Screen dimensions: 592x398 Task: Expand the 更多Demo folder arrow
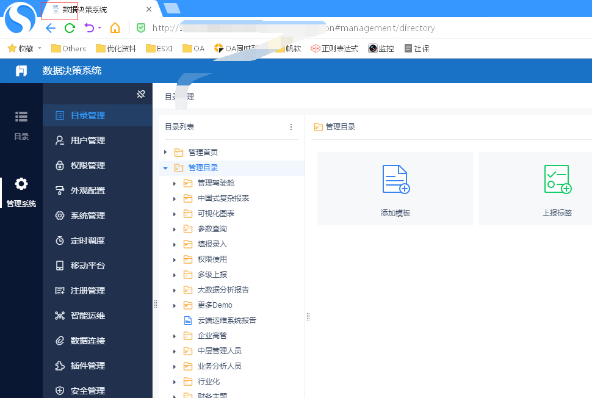tap(175, 305)
